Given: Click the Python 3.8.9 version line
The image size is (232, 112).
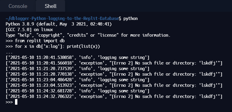Looking at the screenshot, I should (x=59, y=24).
